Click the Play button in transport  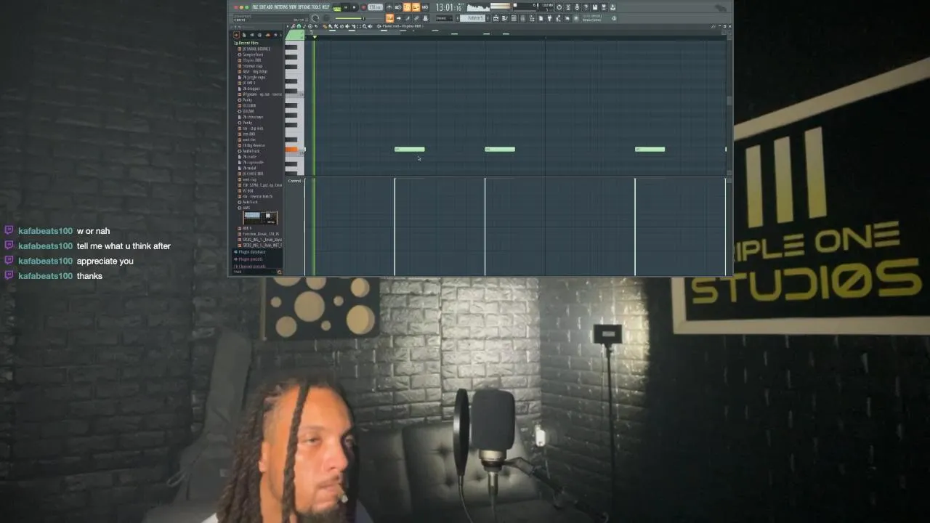346,7
